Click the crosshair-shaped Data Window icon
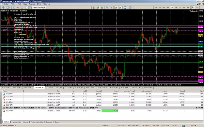Screen dimensions: 204x127 [18, 7]
